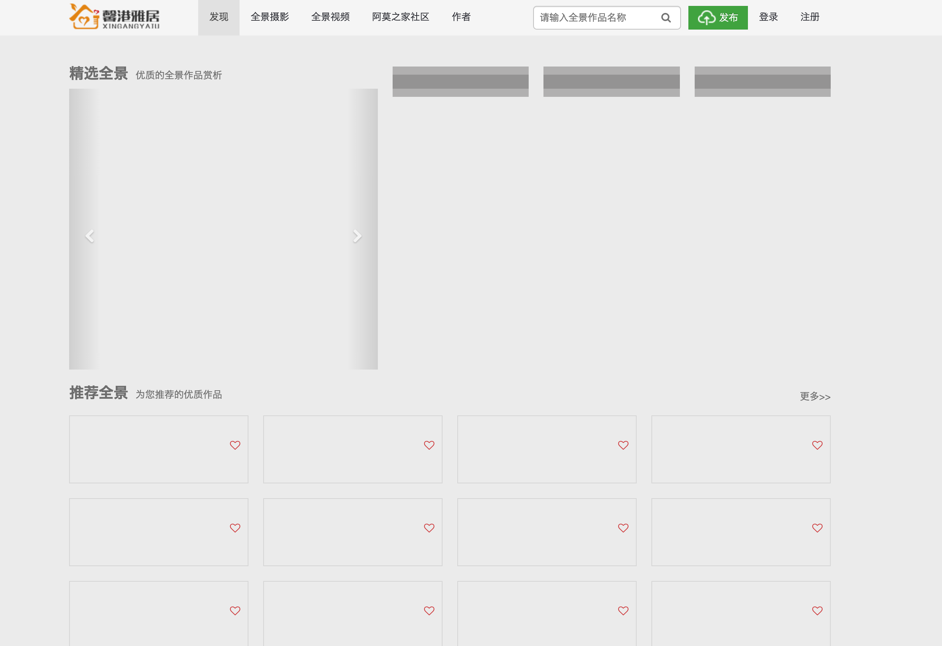Like third card in third recommended row
This screenshot has height=646, width=942.
(x=623, y=610)
